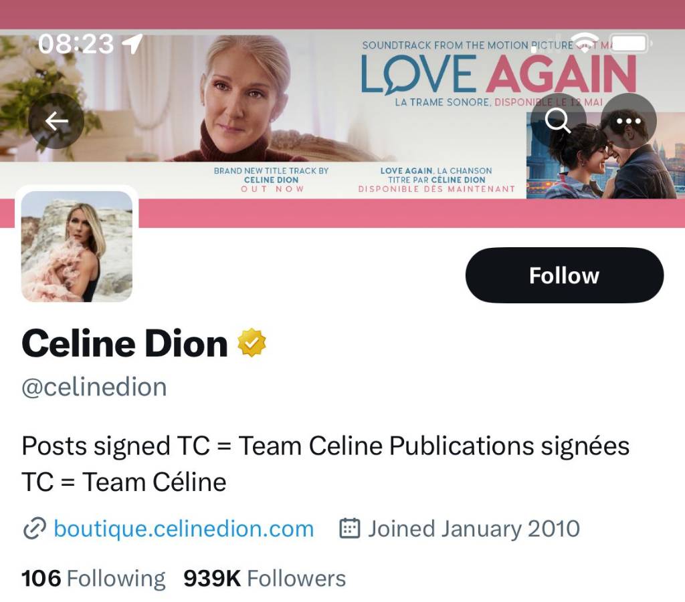
Task: View the 939K Followers list
Action: 264,578
